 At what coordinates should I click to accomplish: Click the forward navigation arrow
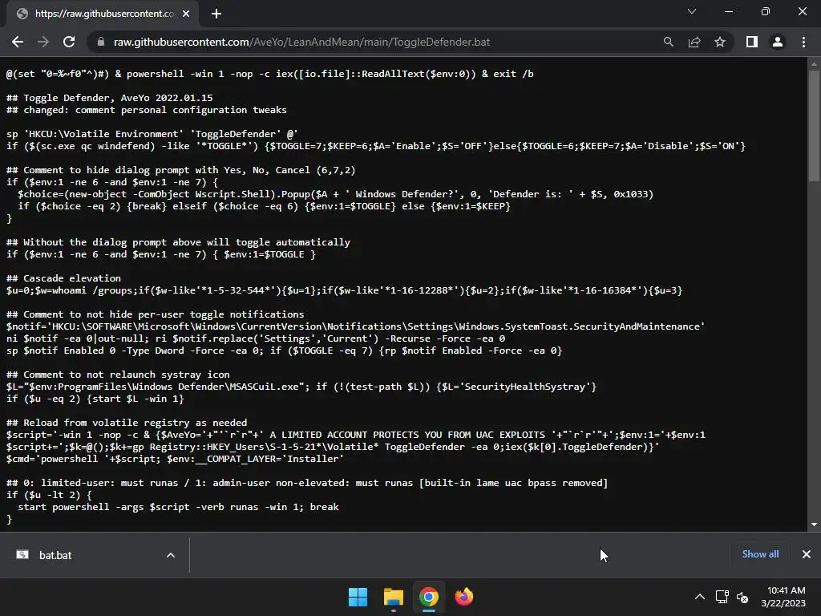[x=43, y=42]
